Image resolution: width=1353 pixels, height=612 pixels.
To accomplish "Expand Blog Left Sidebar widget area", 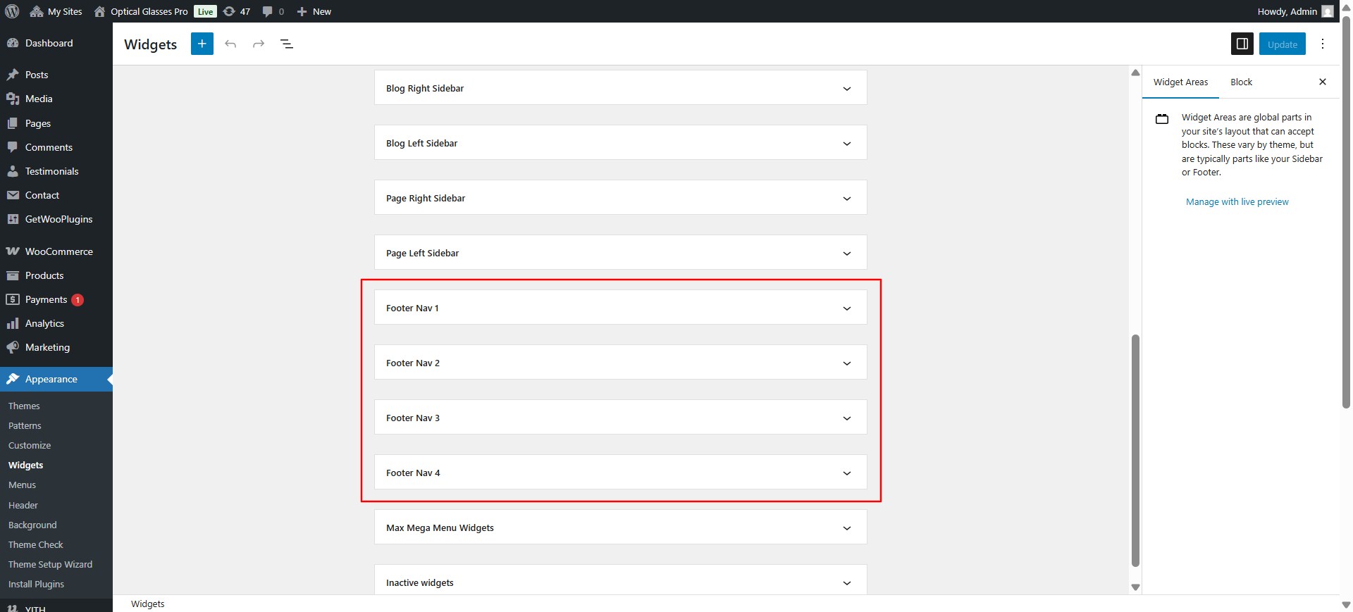I will (620, 143).
